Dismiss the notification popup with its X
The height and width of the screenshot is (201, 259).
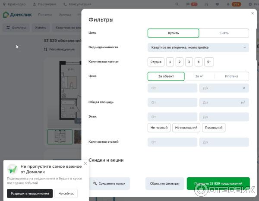click(x=85, y=163)
